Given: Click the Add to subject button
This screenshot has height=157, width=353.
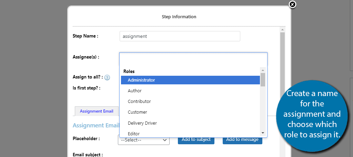Looking at the screenshot, I should [196, 139].
